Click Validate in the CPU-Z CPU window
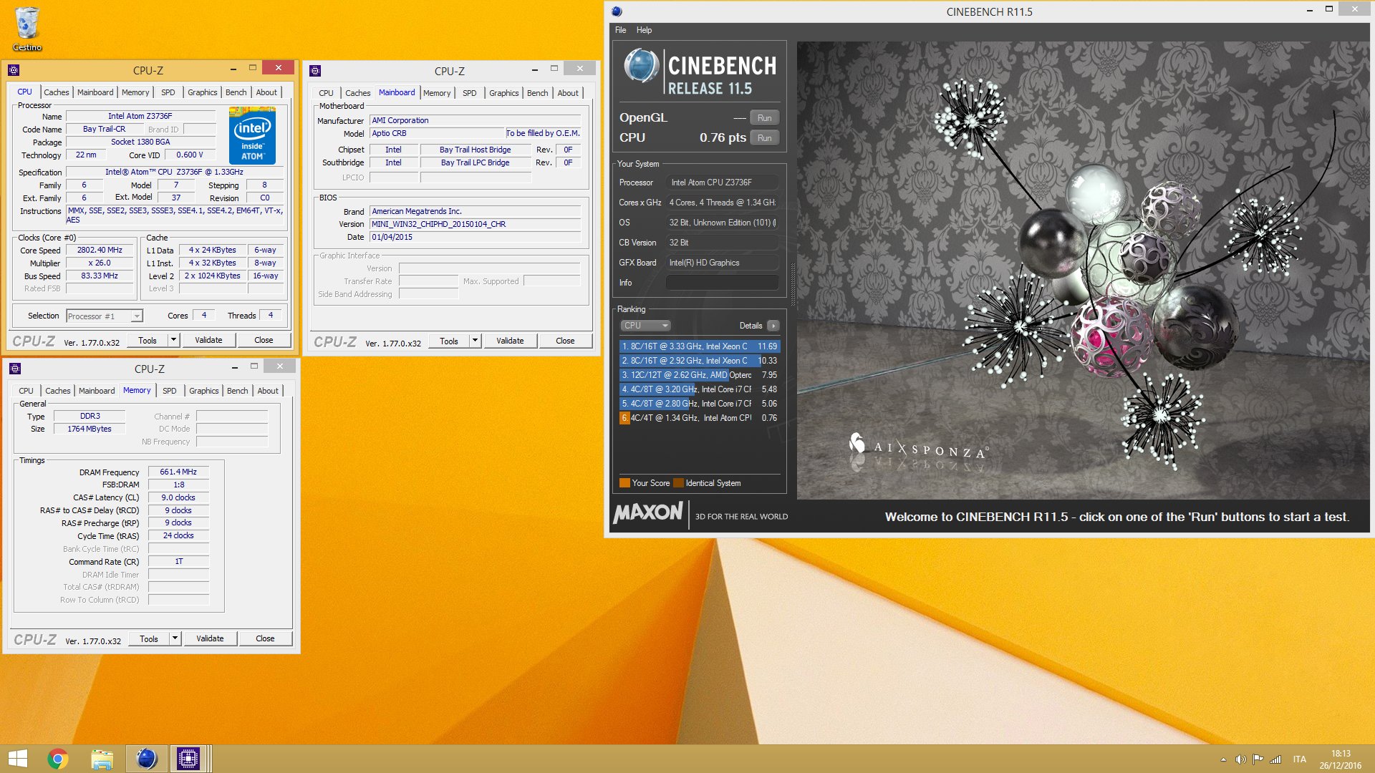 pos(208,340)
